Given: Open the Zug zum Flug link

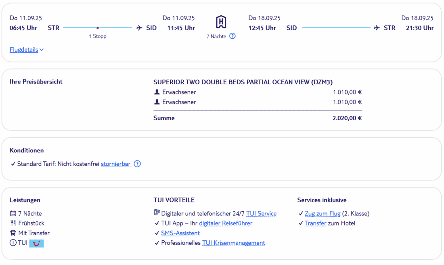Looking at the screenshot, I should [x=323, y=214].
